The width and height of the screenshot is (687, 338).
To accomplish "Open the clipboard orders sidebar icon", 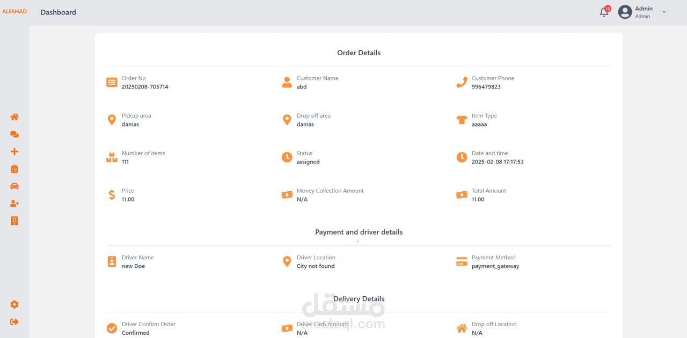I will [14, 169].
